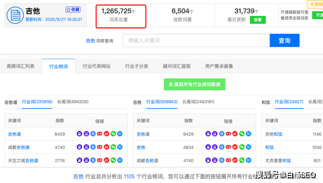
Task: Click blue paw icon in 天空之城吉他谱 row
Action: 93,160
